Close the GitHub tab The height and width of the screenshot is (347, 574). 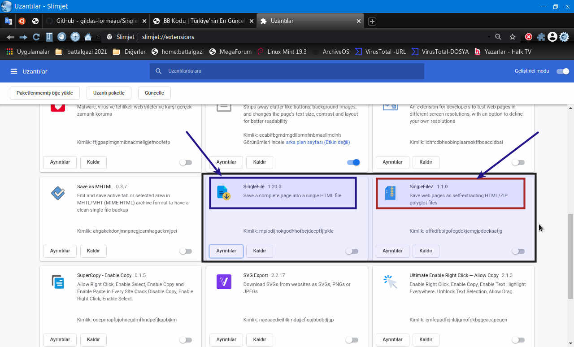144,21
